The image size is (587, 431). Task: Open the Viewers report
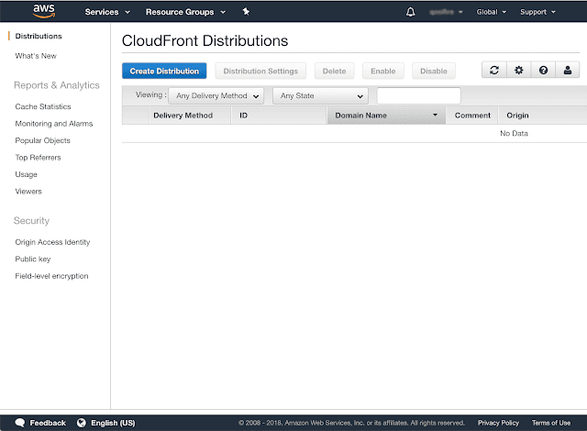coord(28,191)
